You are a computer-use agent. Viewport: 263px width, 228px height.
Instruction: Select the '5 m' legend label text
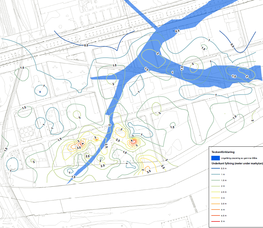223,221
